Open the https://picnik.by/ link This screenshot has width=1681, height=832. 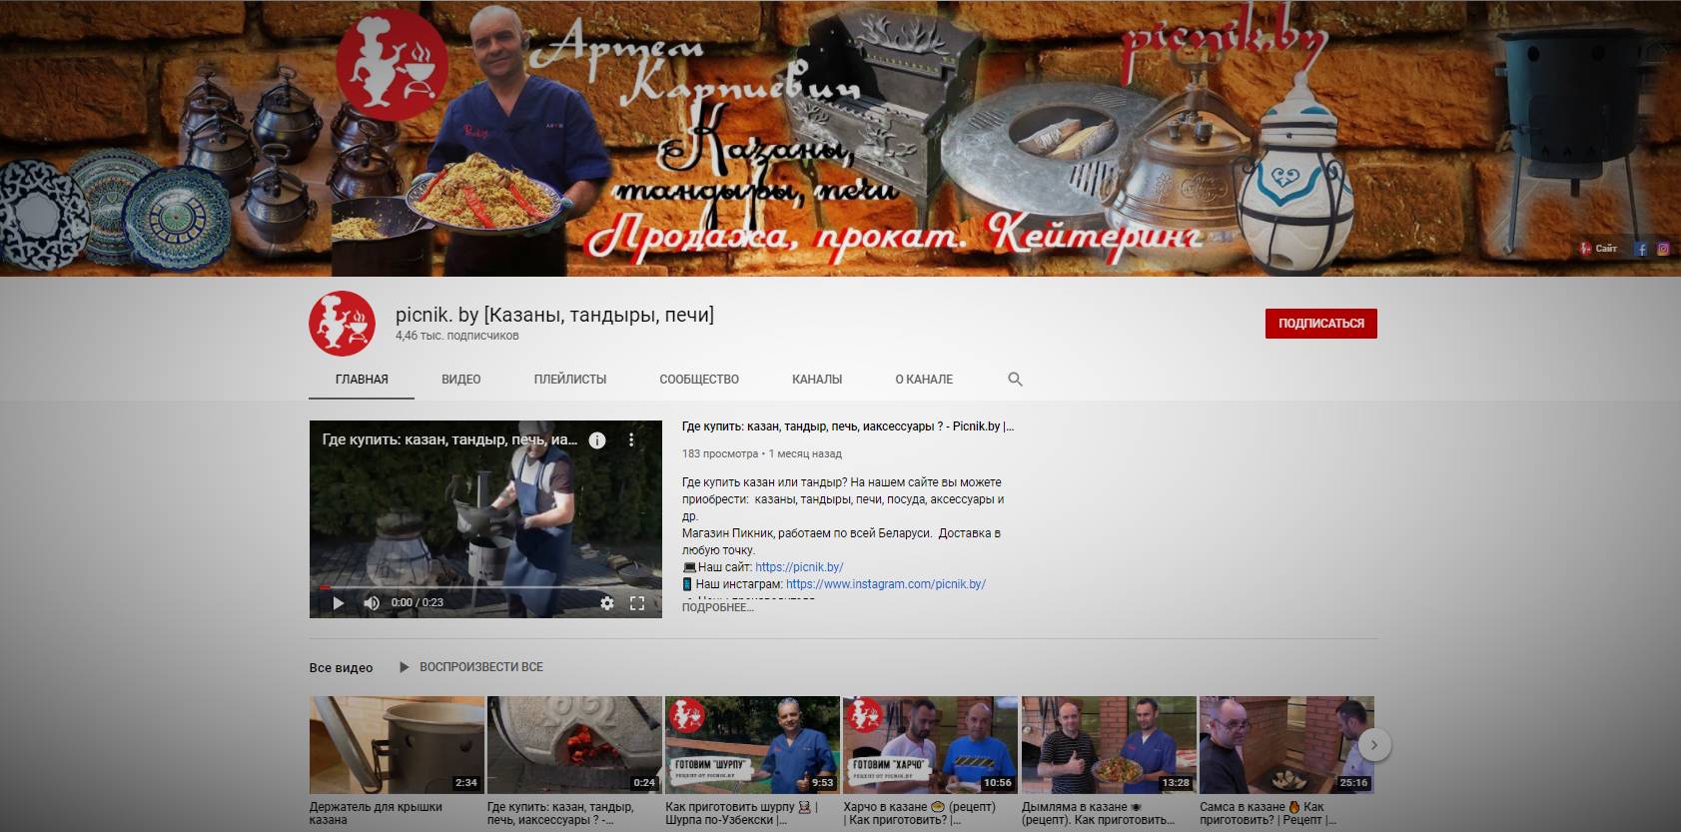(x=799, y=567)
